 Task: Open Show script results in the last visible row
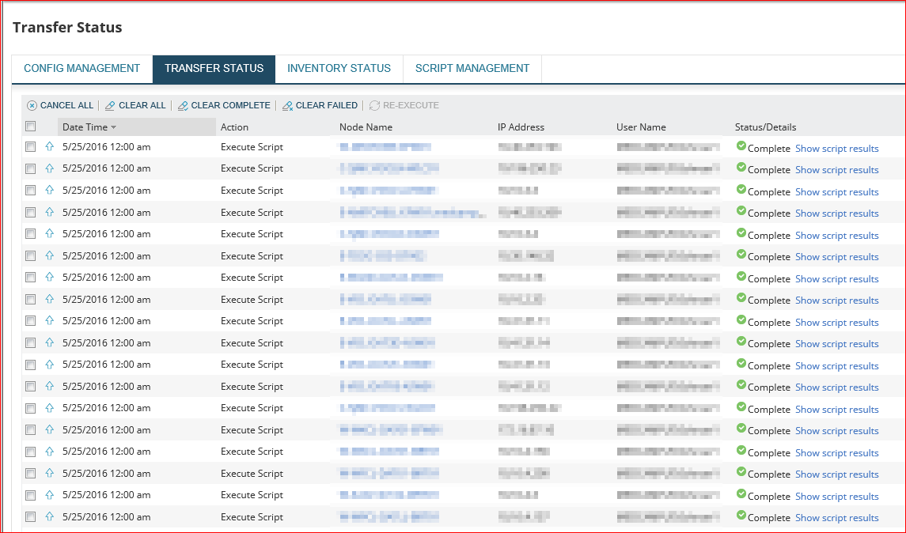click(x=836, y=518)
